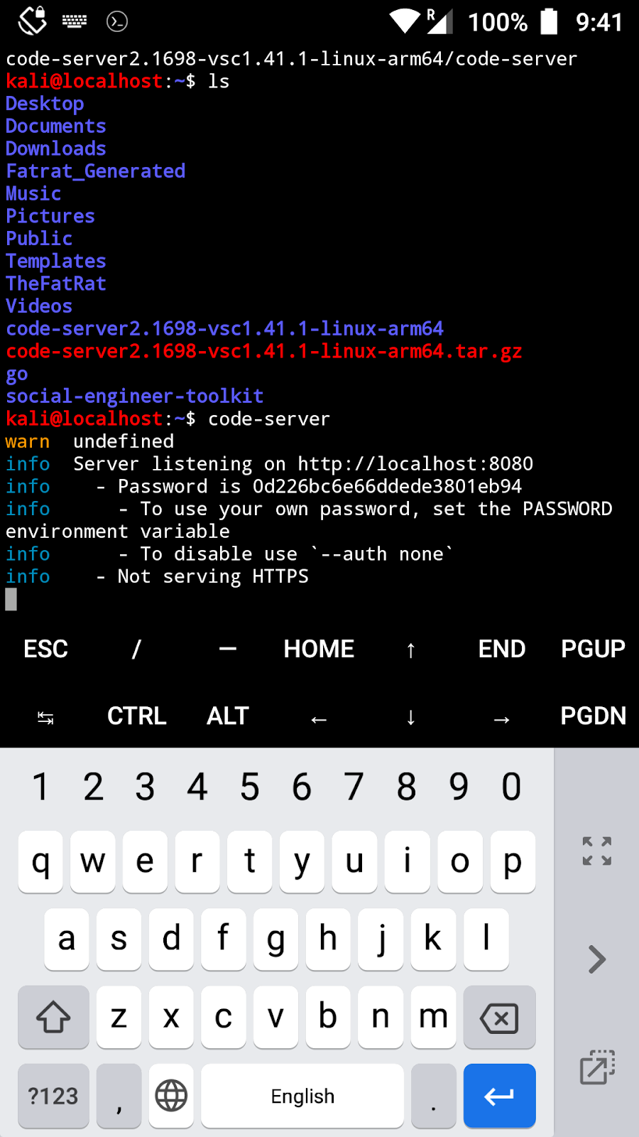The width and height of the screenshot is (639, 1137).
Task: Tap the CTRL modifier key
Action: click(136, 716)
